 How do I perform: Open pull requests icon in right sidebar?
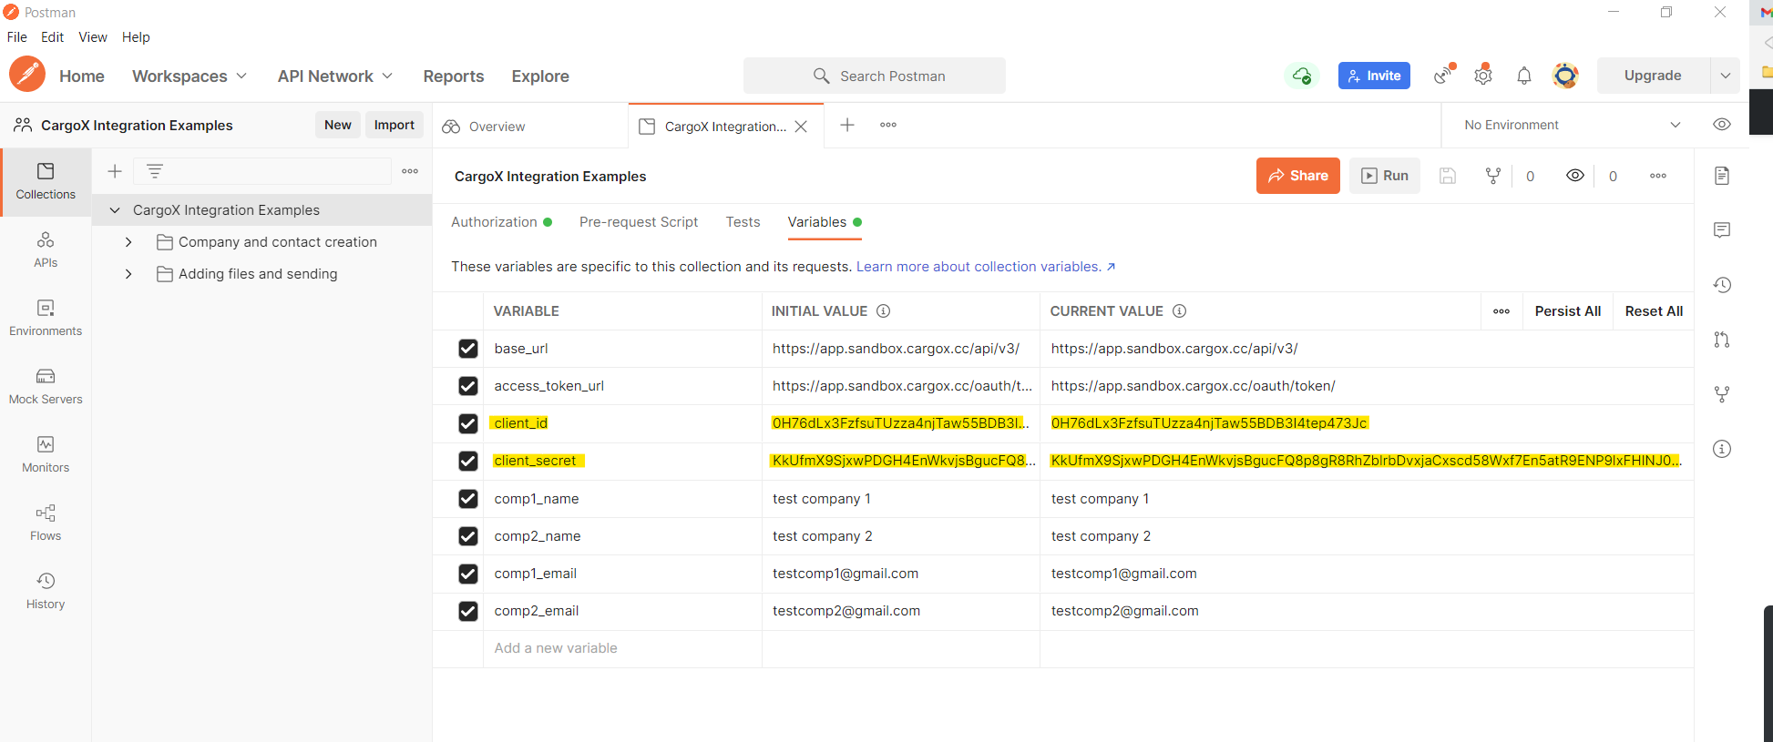[1722, 340]
